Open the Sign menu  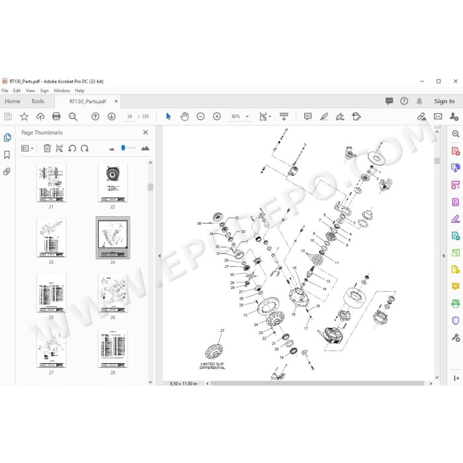[x=44, y=91]
